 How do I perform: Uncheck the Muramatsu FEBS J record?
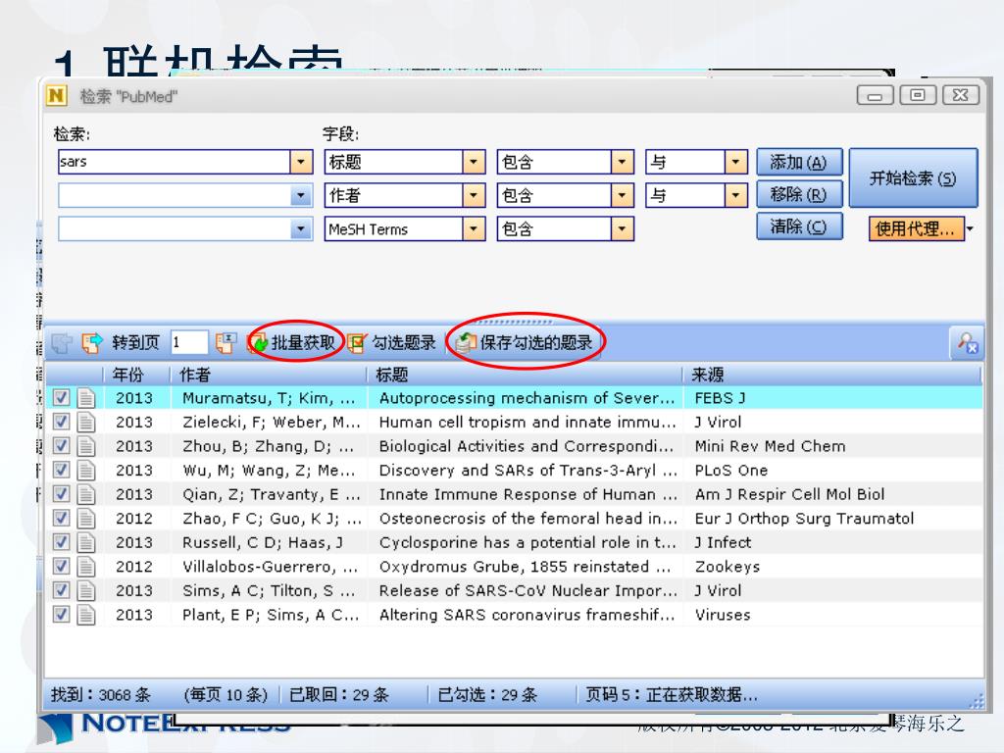(x=61, y=398)
